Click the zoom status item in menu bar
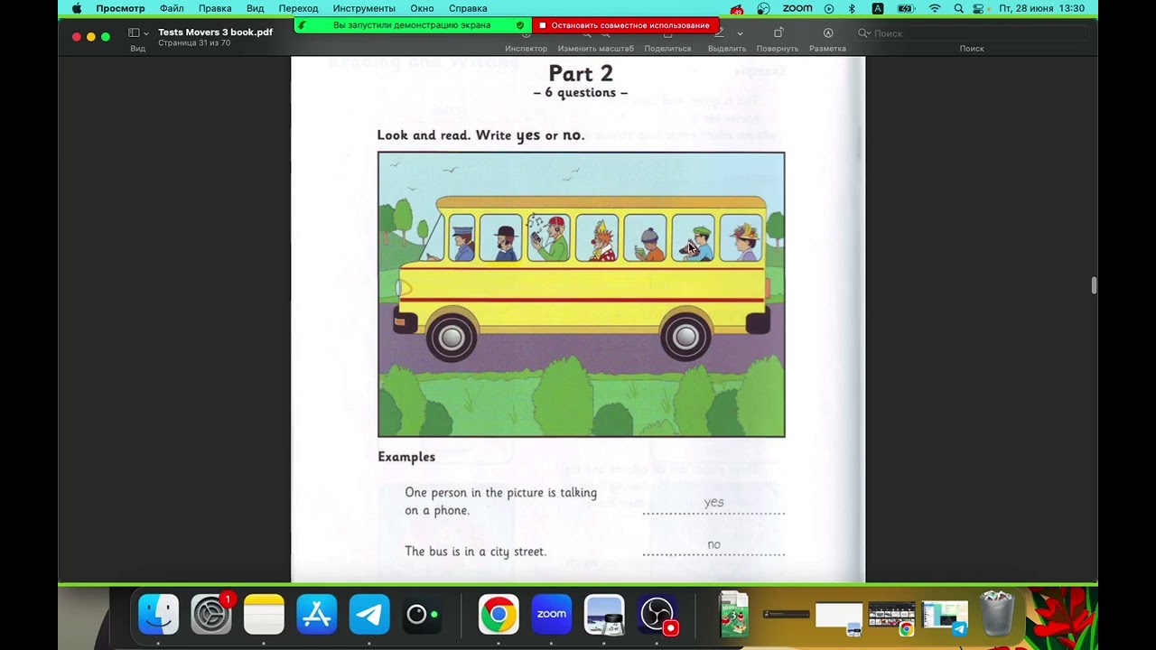The width and height of the screenshot is (1156, 650). click(x=797, y=8)
